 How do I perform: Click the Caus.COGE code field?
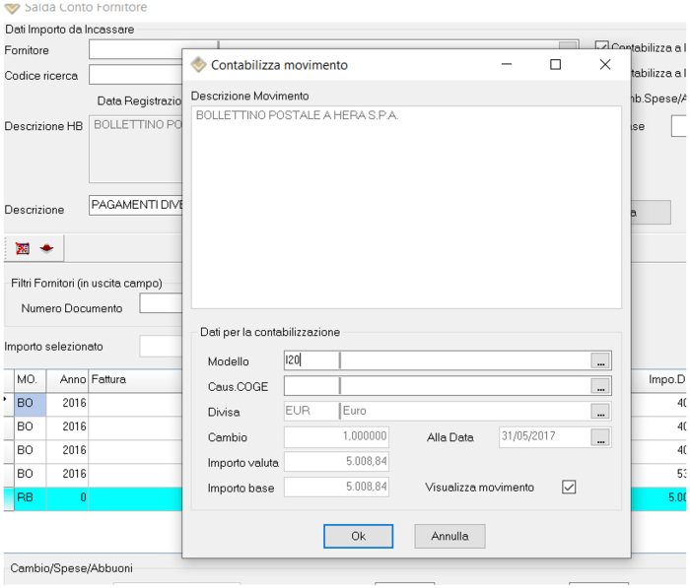(x=311, y=386)
